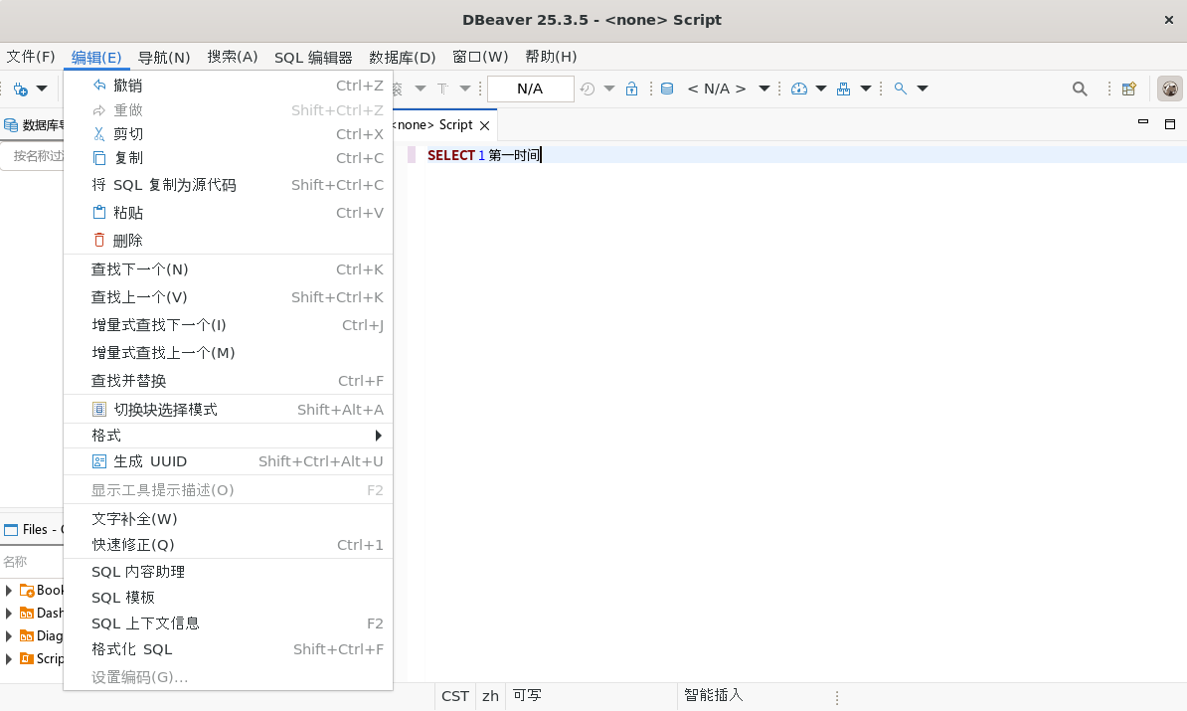Choose 删除 from the edit menu

(x=228, y=240)
